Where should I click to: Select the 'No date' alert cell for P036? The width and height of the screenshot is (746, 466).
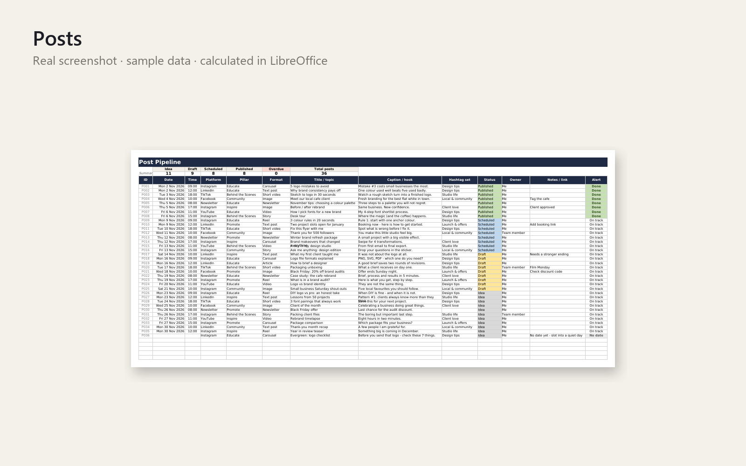click(596, 336)
